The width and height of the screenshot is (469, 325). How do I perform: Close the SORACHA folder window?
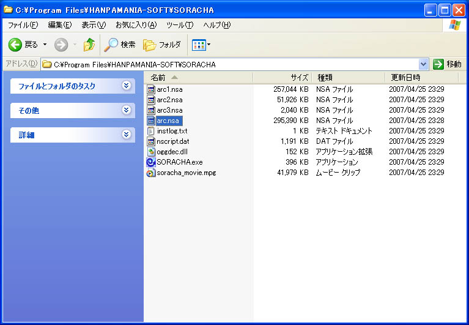[x=459, y=10]
